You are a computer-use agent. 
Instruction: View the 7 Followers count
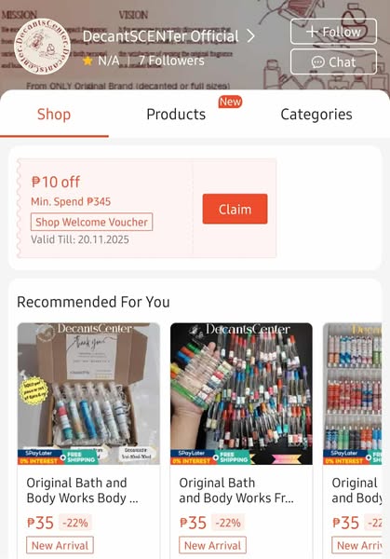tap(171, 61)
